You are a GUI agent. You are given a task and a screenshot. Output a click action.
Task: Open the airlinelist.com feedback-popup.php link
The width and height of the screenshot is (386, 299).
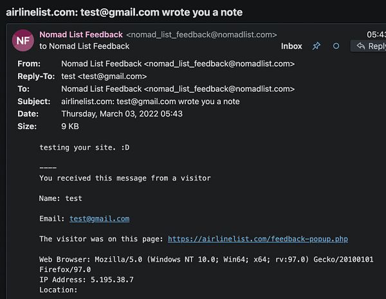(x=258, y=239)
